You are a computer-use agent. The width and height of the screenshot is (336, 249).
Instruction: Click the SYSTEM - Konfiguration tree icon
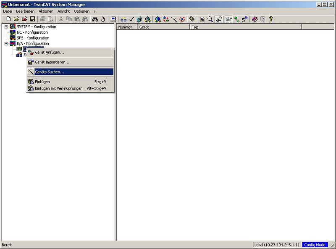pyautogui.click(x=13, y=27)
